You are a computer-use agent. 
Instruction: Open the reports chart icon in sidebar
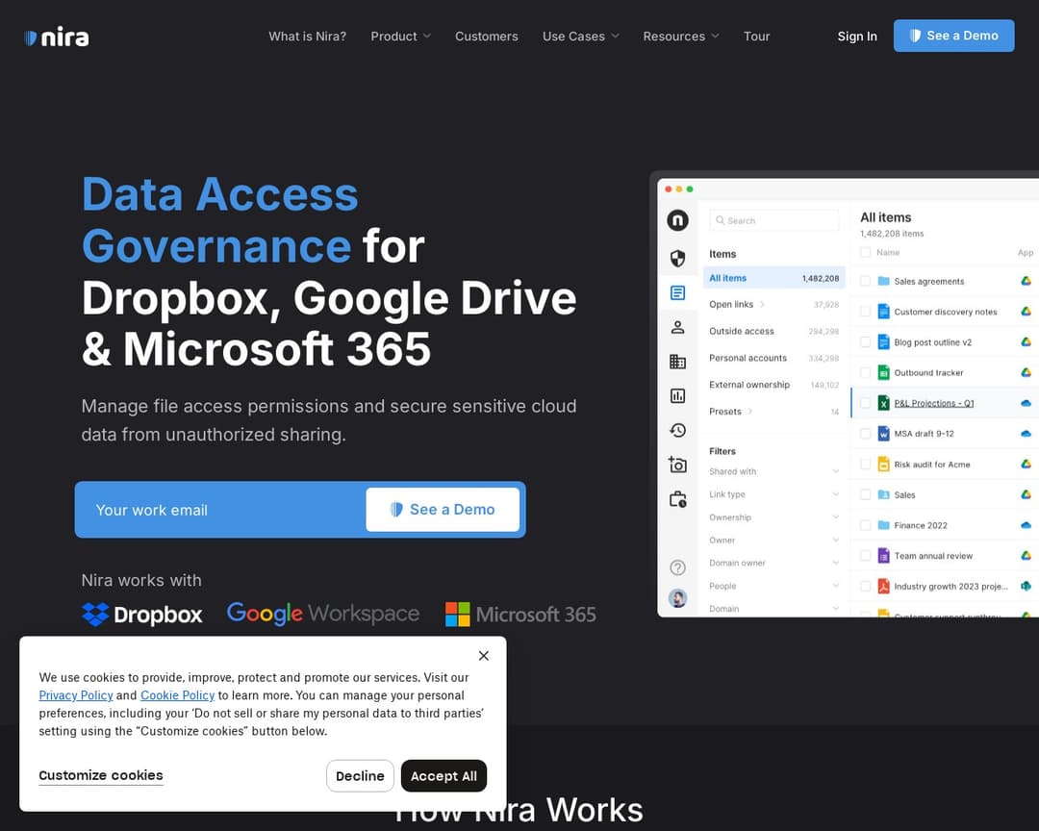tap(677, 396)
